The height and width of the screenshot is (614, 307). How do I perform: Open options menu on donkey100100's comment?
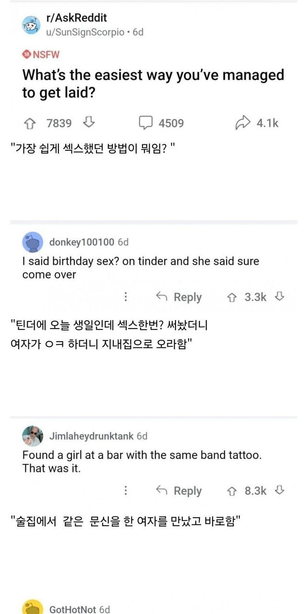pos(126,297)
